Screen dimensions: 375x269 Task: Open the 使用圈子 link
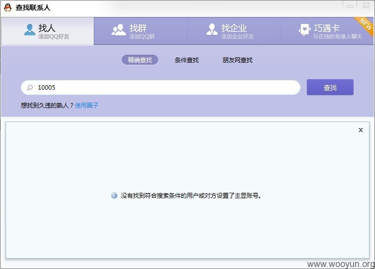click(87, 105)
